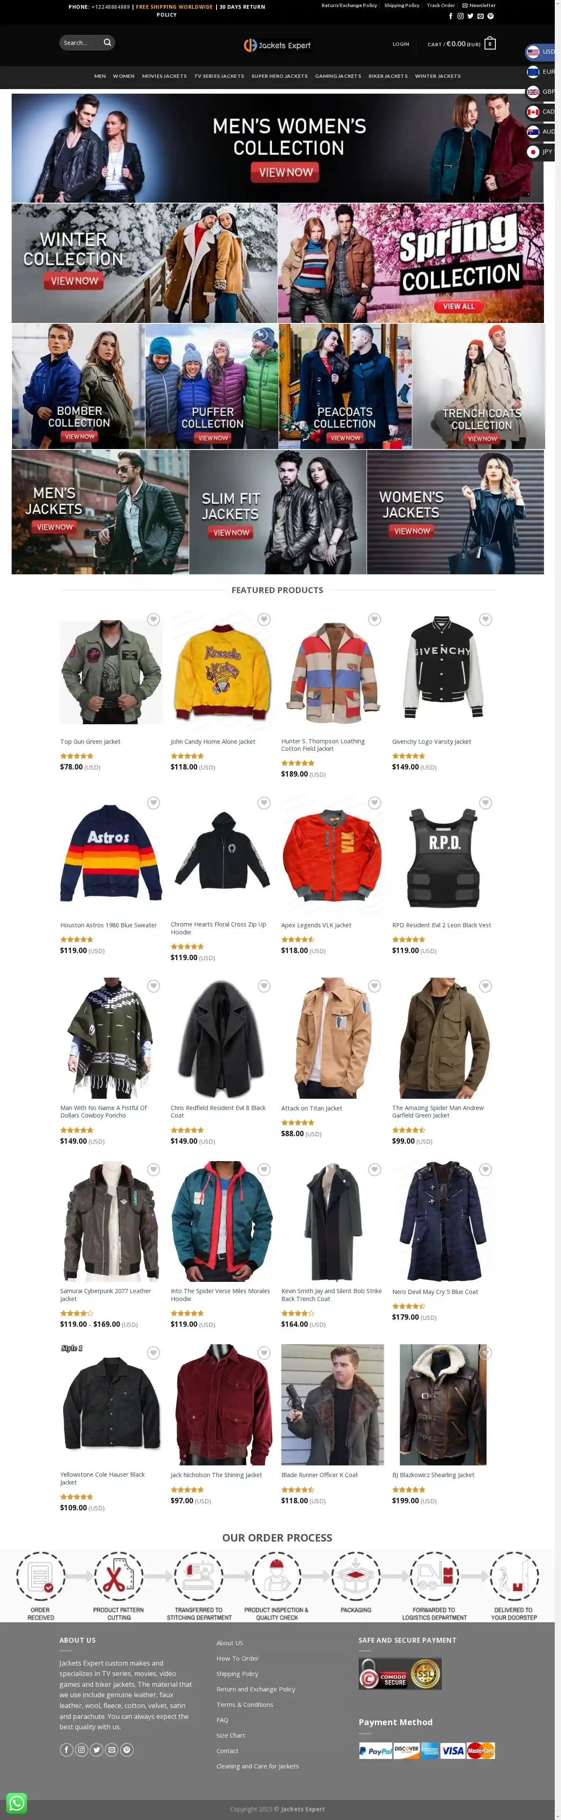Click the Twitter icon in the footer

coord(97,1749)
